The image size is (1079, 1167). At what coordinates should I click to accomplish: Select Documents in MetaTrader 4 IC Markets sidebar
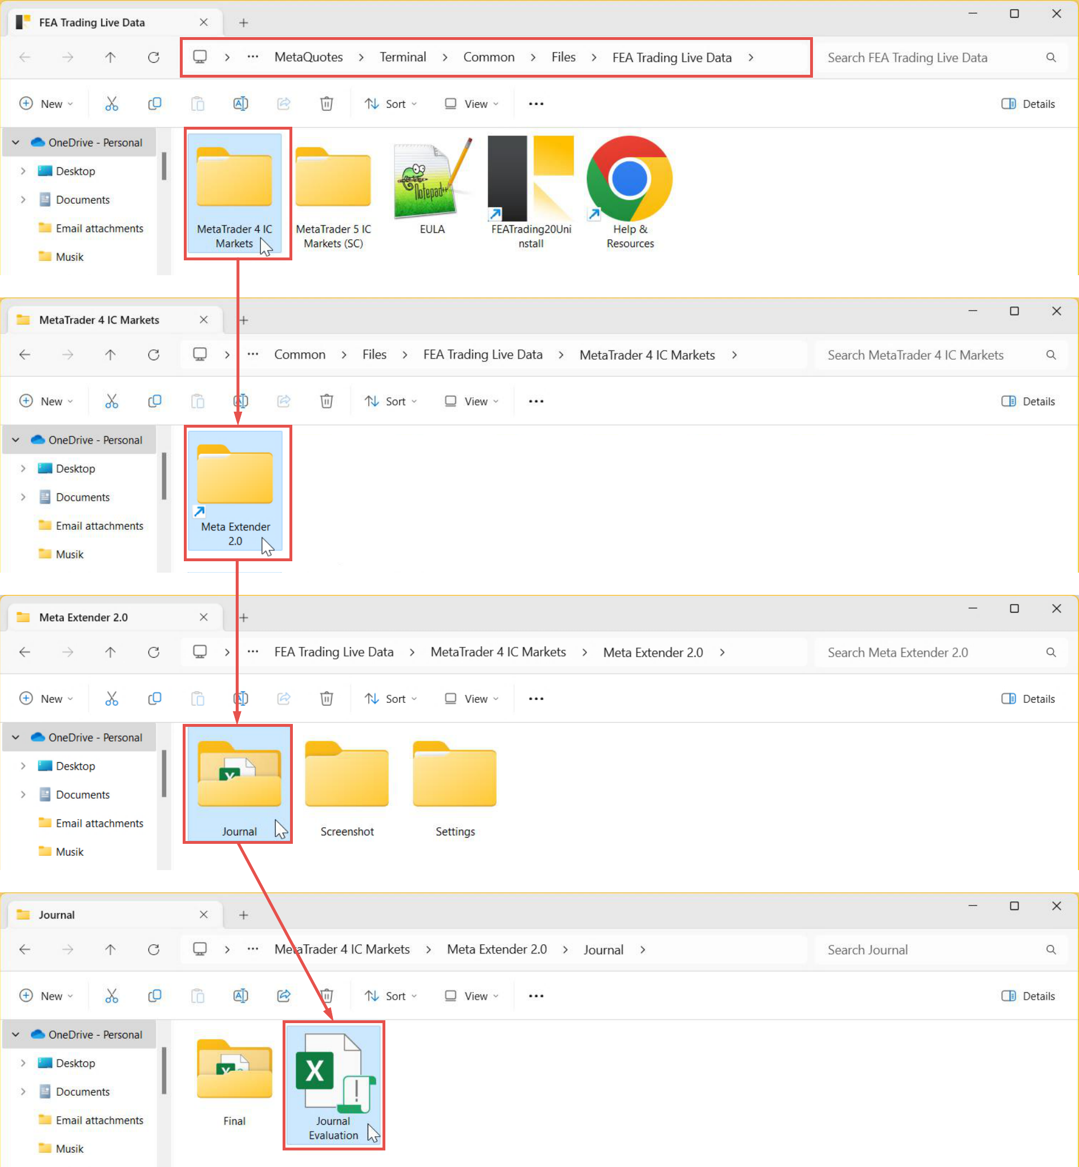click(75, 497)
